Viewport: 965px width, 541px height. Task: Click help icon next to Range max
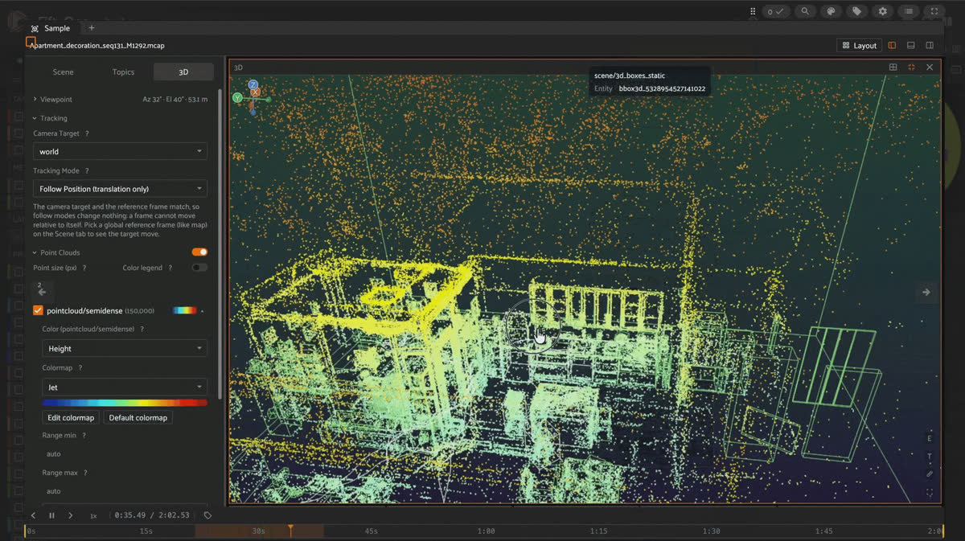85,473
